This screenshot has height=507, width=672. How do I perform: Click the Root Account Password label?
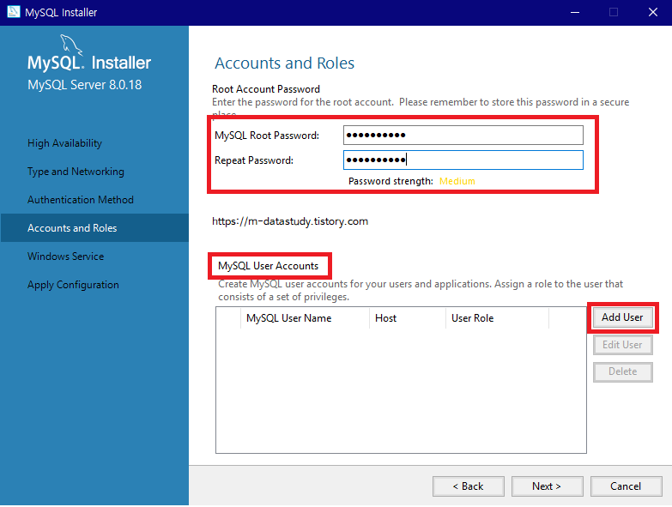(x=266, y=89)
